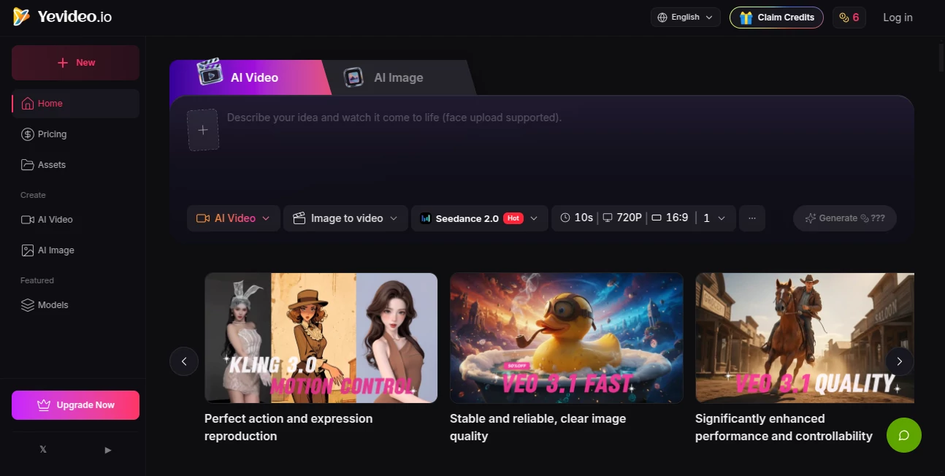Click 'Significantly enhanced performance and controllability' text
Viewport: 945px width, 476px height.
784,427
